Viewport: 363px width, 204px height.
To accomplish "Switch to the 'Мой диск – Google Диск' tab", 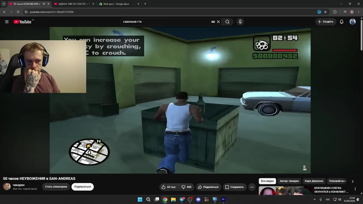I will [116, 4].
